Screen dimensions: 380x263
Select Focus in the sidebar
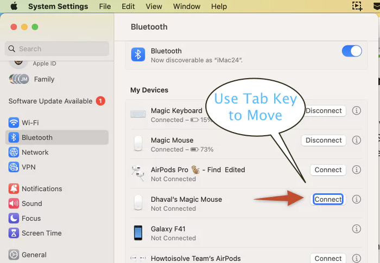pos(31,218)
